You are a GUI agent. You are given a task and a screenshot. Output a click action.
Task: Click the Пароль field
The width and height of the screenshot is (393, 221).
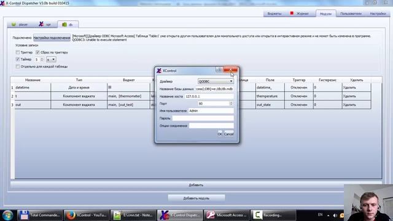click(x=203, y=118)
